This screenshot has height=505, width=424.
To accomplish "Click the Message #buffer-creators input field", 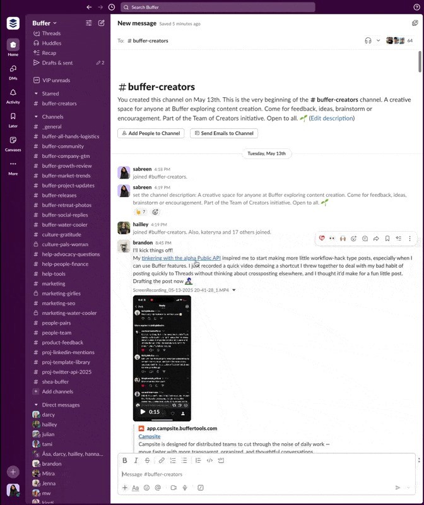I will point(266,474).
